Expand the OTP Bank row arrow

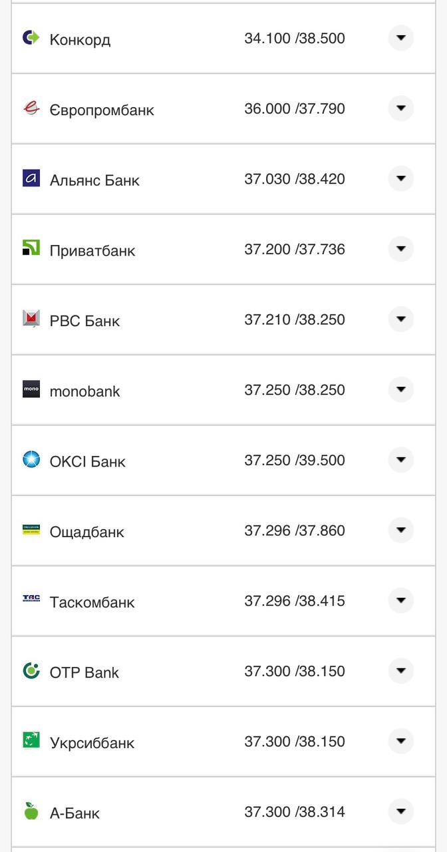tap(400, 671)
